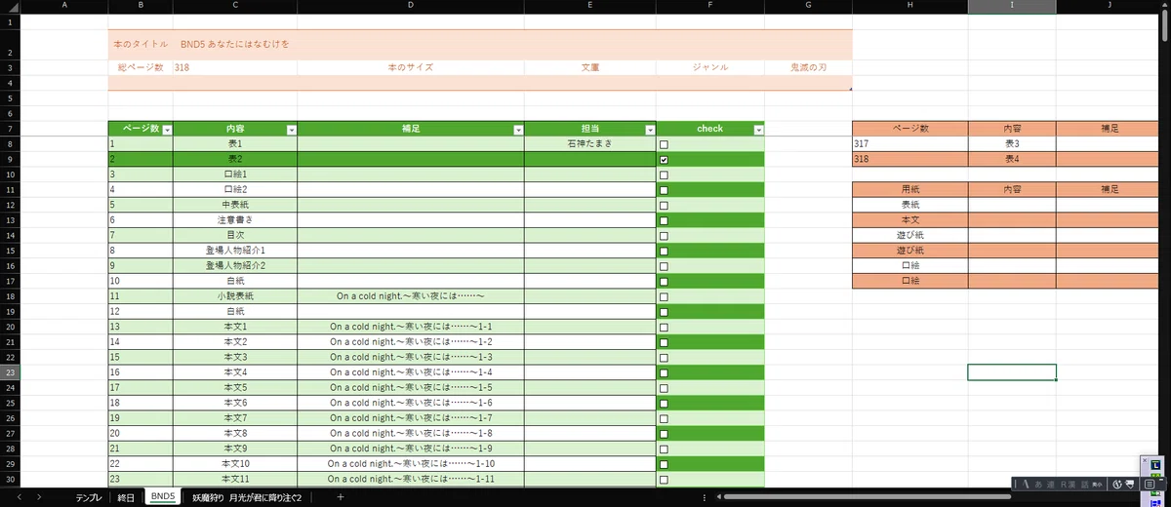
Task: Select the 表4 cell in orange table
Action: click(1012, 159)
